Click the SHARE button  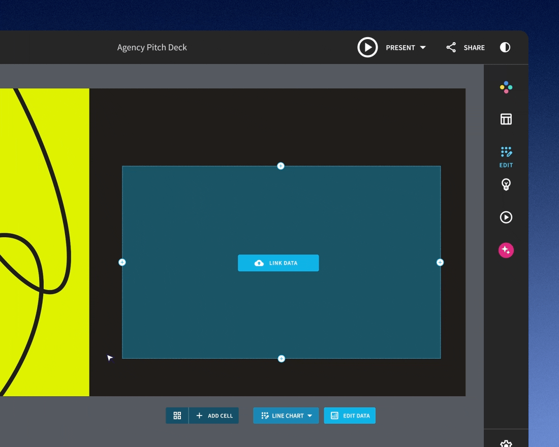tap(474, 47)
